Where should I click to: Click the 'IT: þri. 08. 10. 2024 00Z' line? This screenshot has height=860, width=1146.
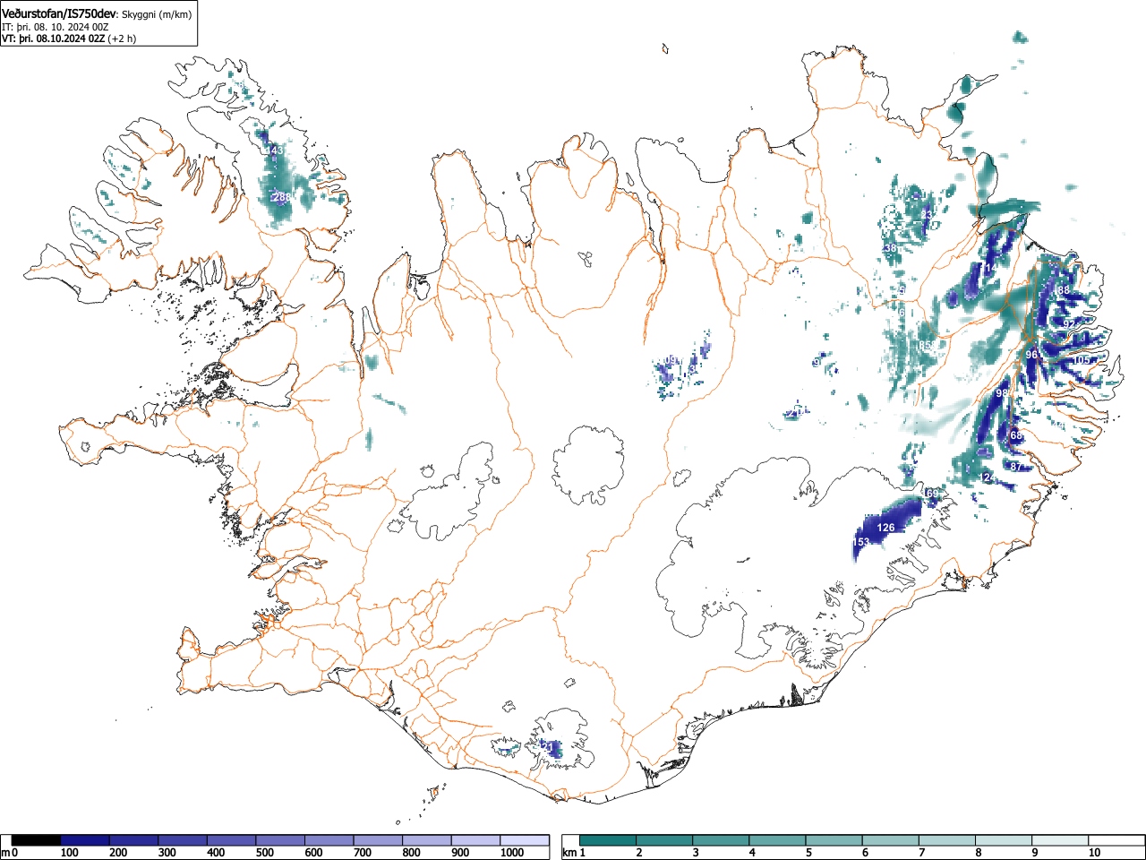pyautogui.click(x=56, y=27)
